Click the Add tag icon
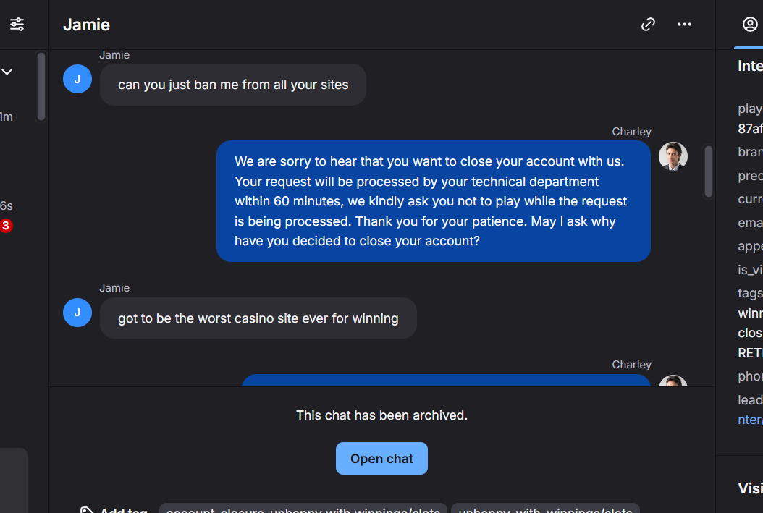 point(87,510)
